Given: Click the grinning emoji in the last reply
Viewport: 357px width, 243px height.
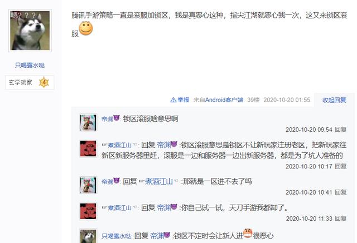Looking at the screenshot, I should click(248, 233).
